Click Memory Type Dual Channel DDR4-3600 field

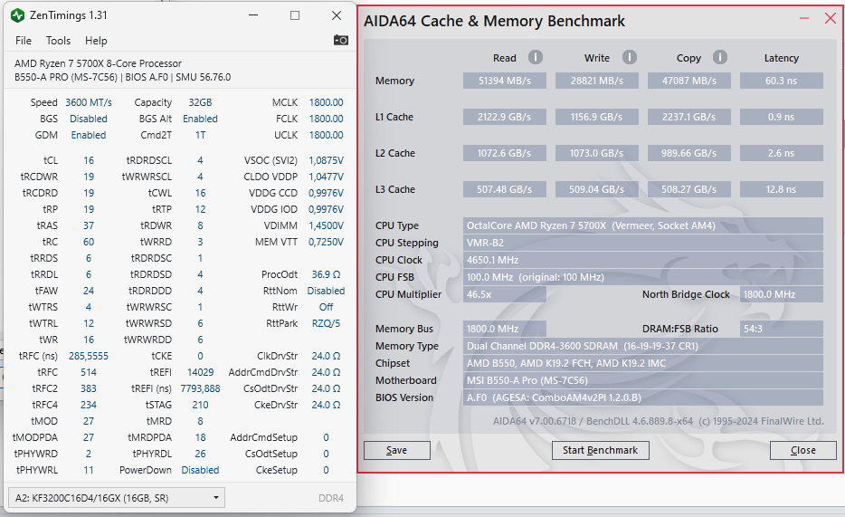pos(643,346)
